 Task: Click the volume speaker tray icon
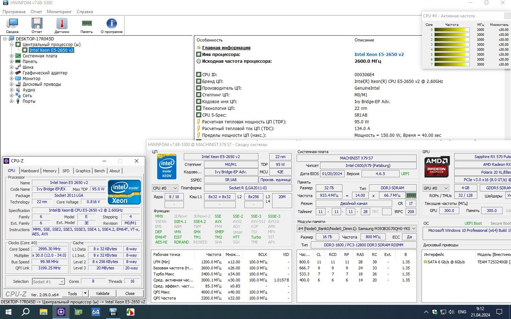coord(451,312)
